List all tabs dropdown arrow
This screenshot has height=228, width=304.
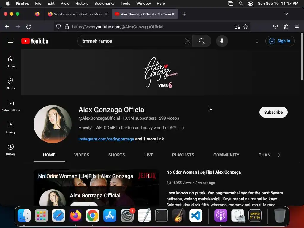[286, 14]
